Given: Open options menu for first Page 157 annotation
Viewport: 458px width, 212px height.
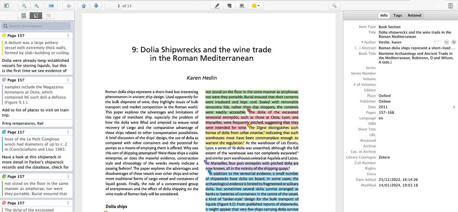Looking at the screenshot, I should pos(67,36).
